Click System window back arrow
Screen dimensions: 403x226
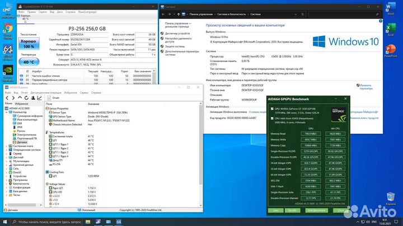[x=163, y=15]
